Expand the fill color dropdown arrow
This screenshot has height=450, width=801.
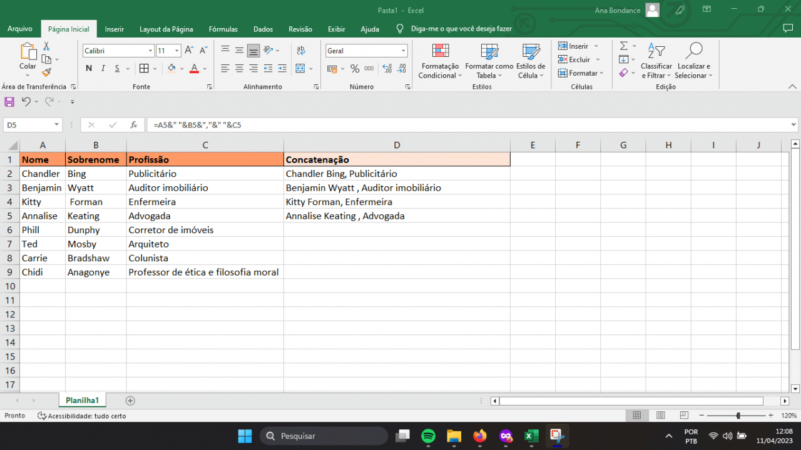(181, 69)
